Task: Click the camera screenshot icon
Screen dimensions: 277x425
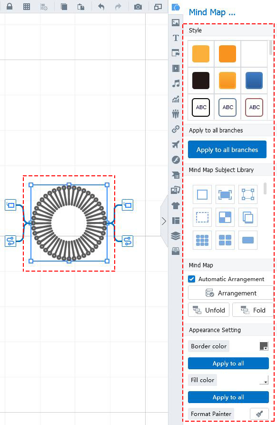Action: (138, 7)
